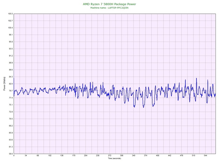Click the x-axis tick label 340

pyautogui.click(x=134, y=156)
